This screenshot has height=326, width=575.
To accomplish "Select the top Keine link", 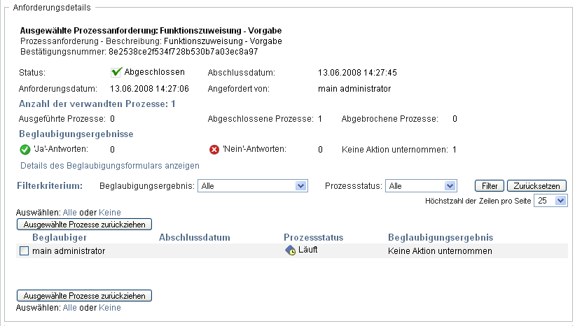I will [x=110, y=212].
